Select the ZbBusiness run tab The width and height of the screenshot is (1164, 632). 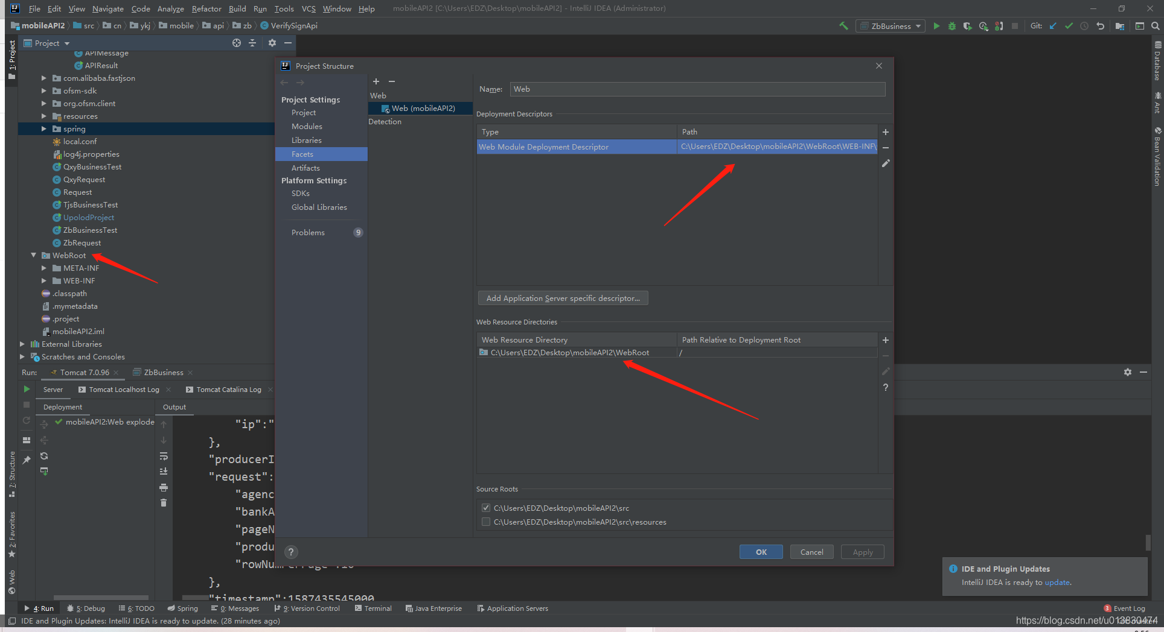click(163, 372)
